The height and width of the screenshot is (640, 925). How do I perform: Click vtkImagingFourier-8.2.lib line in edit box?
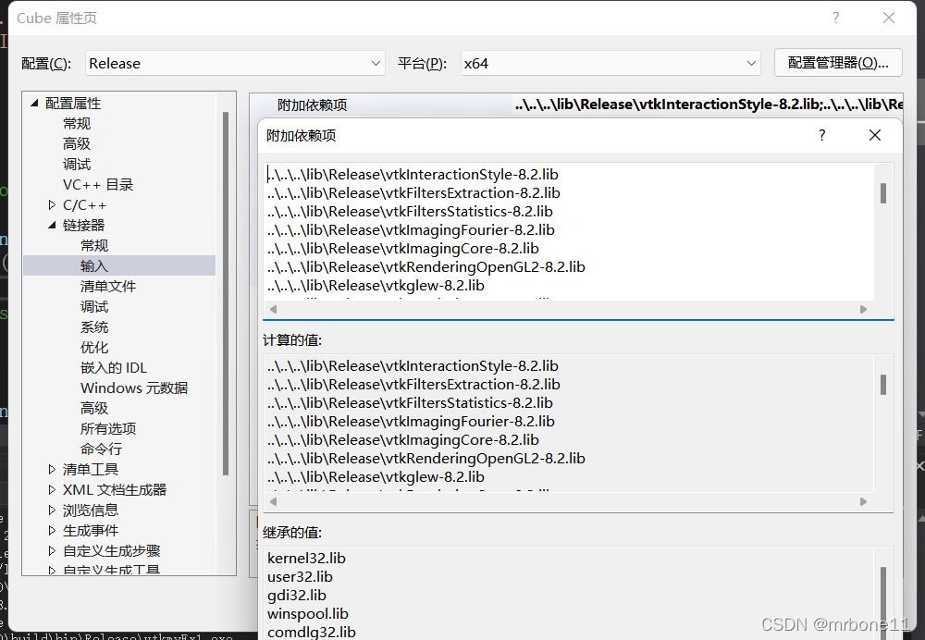coord(411,230)
